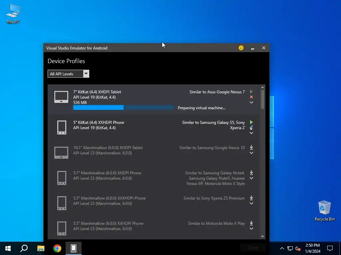
Task: Uninstall the 5" KitKat XXHDPI Phone profile
Action: click(251, 127)
